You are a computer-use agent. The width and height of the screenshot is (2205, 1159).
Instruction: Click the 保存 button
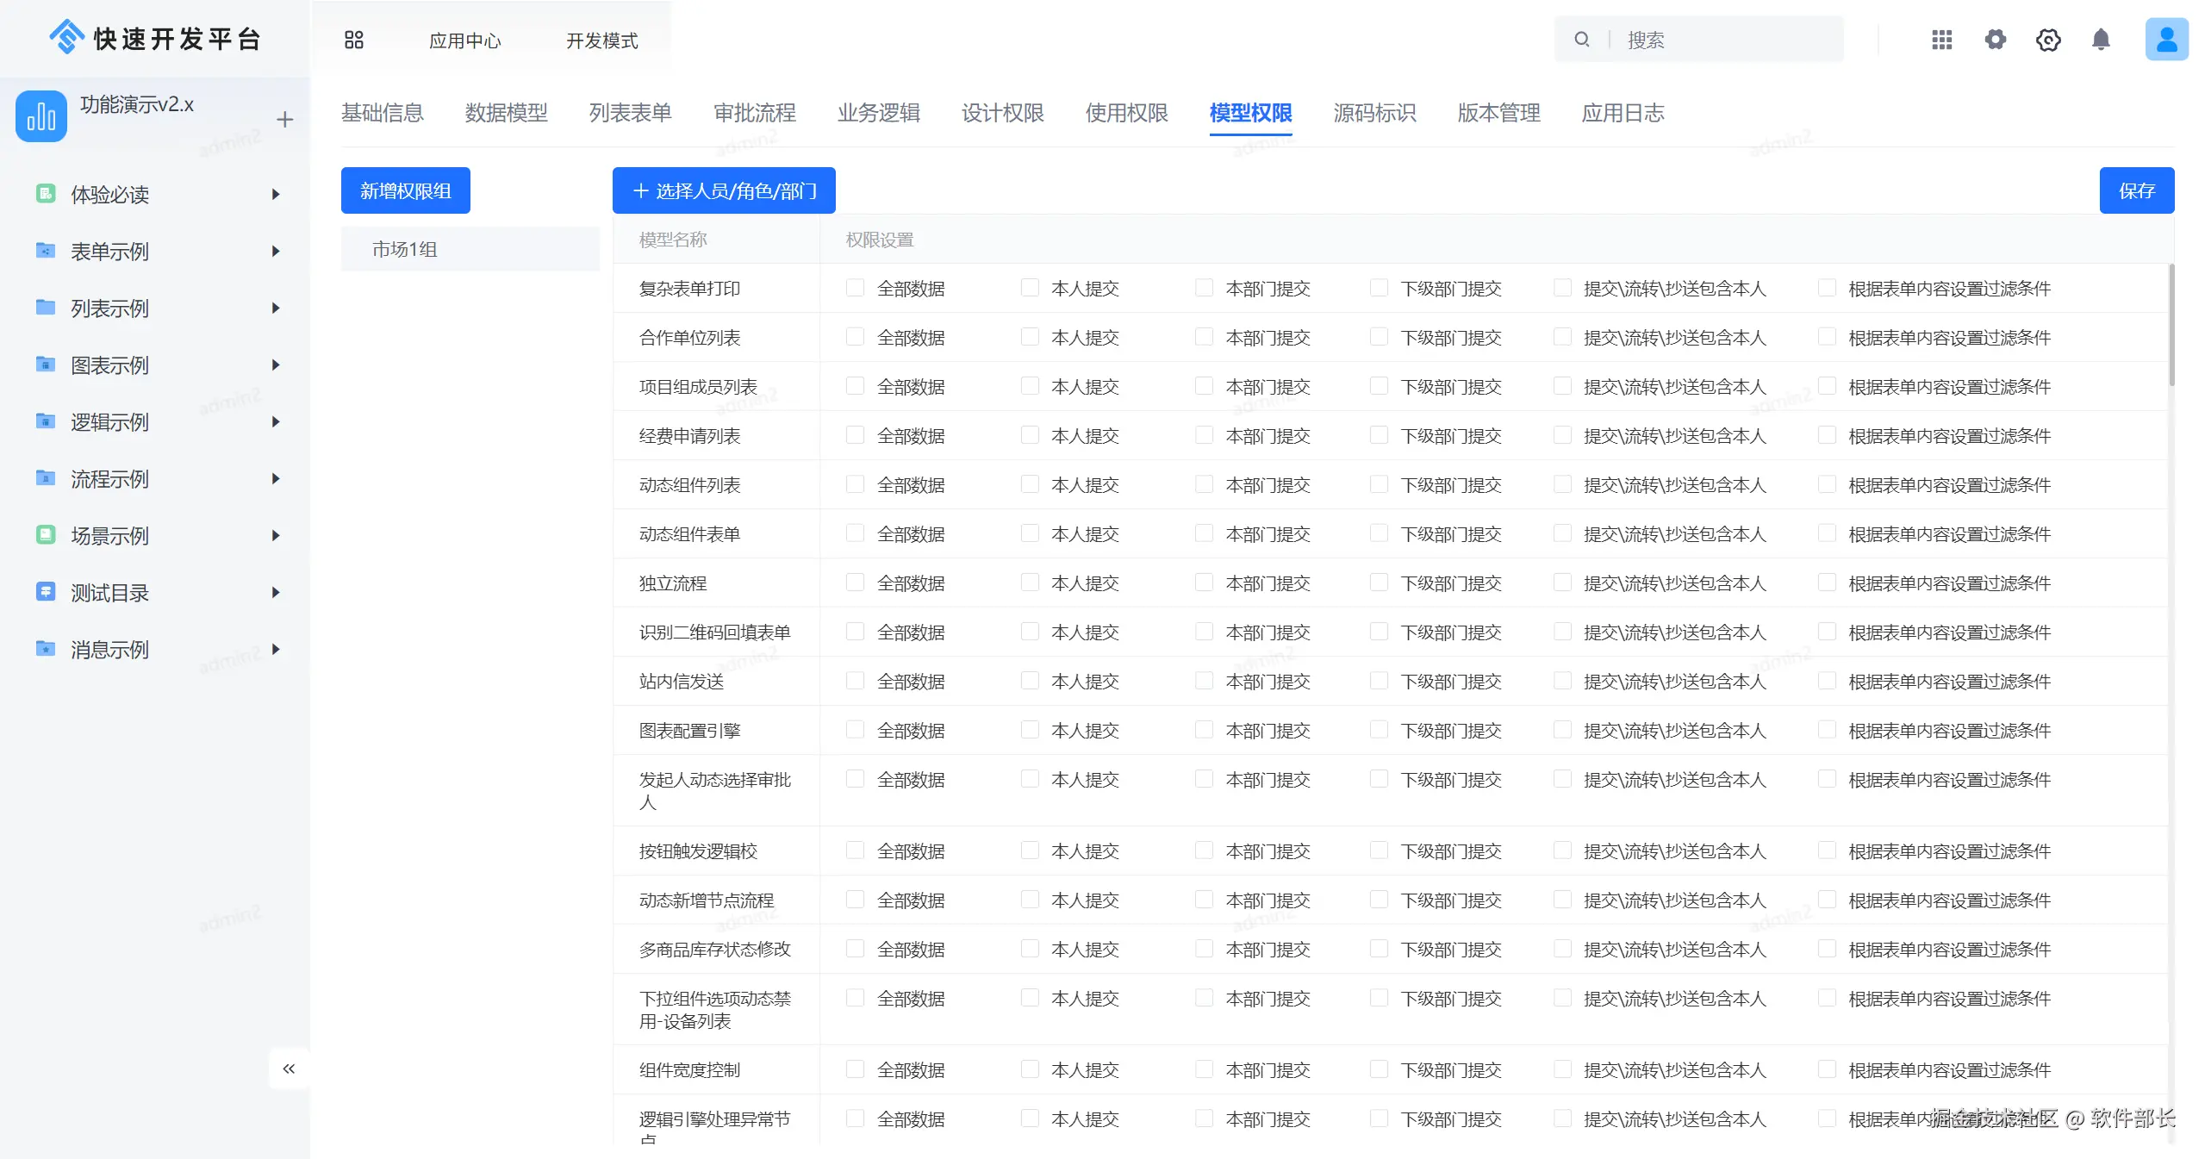click(x=2136, y=190)
